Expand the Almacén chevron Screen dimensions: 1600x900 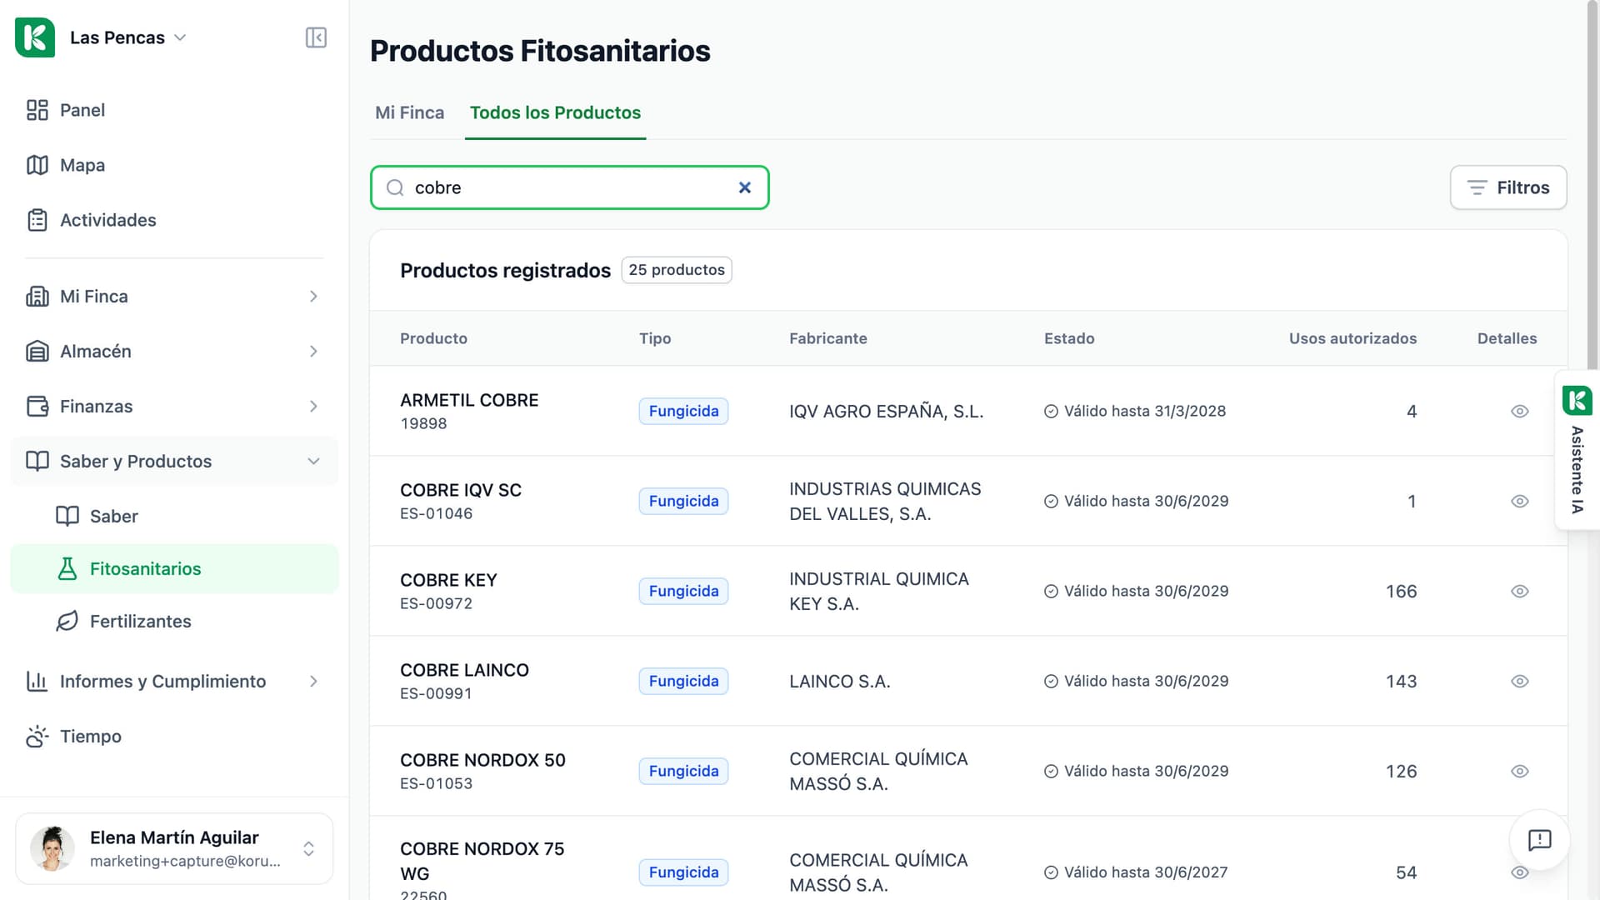tap(313, 352)
